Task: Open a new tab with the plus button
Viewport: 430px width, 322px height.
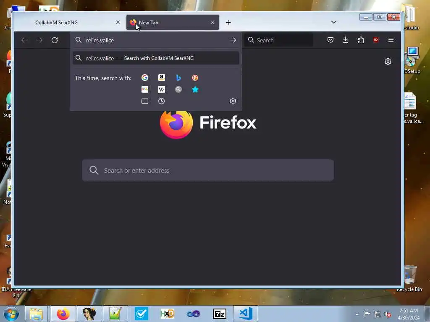Action: click(x=228, y=23)
